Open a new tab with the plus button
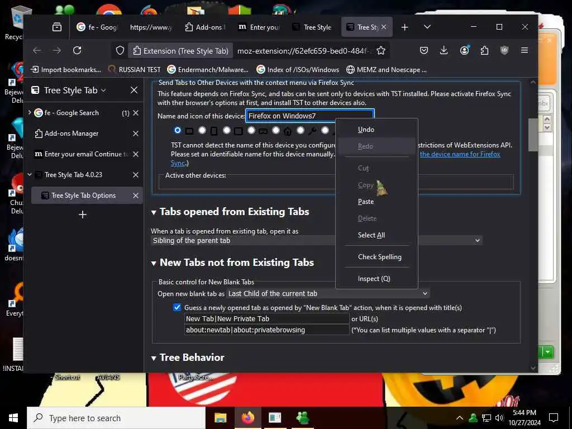The width and height of the screenshot is (572, 429). click(x=404, y=27)
